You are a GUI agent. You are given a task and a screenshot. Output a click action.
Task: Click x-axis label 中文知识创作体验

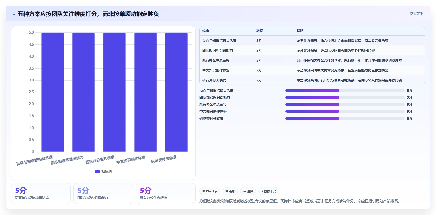pyautogui.click(x=131, y=160)
